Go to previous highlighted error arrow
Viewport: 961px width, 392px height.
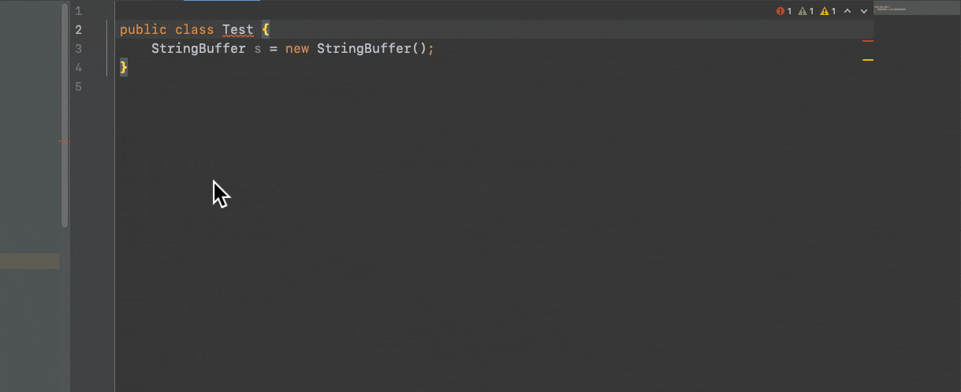pyautogui.click(x=847, y=11)
